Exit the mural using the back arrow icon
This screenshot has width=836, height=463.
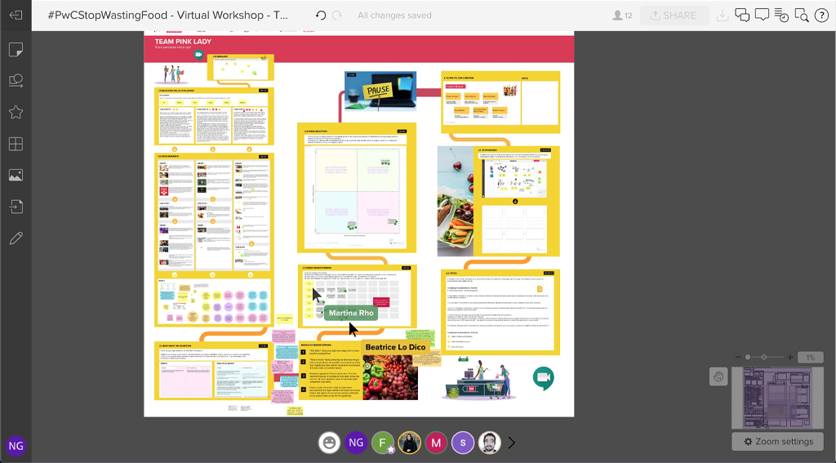(16, 15)
